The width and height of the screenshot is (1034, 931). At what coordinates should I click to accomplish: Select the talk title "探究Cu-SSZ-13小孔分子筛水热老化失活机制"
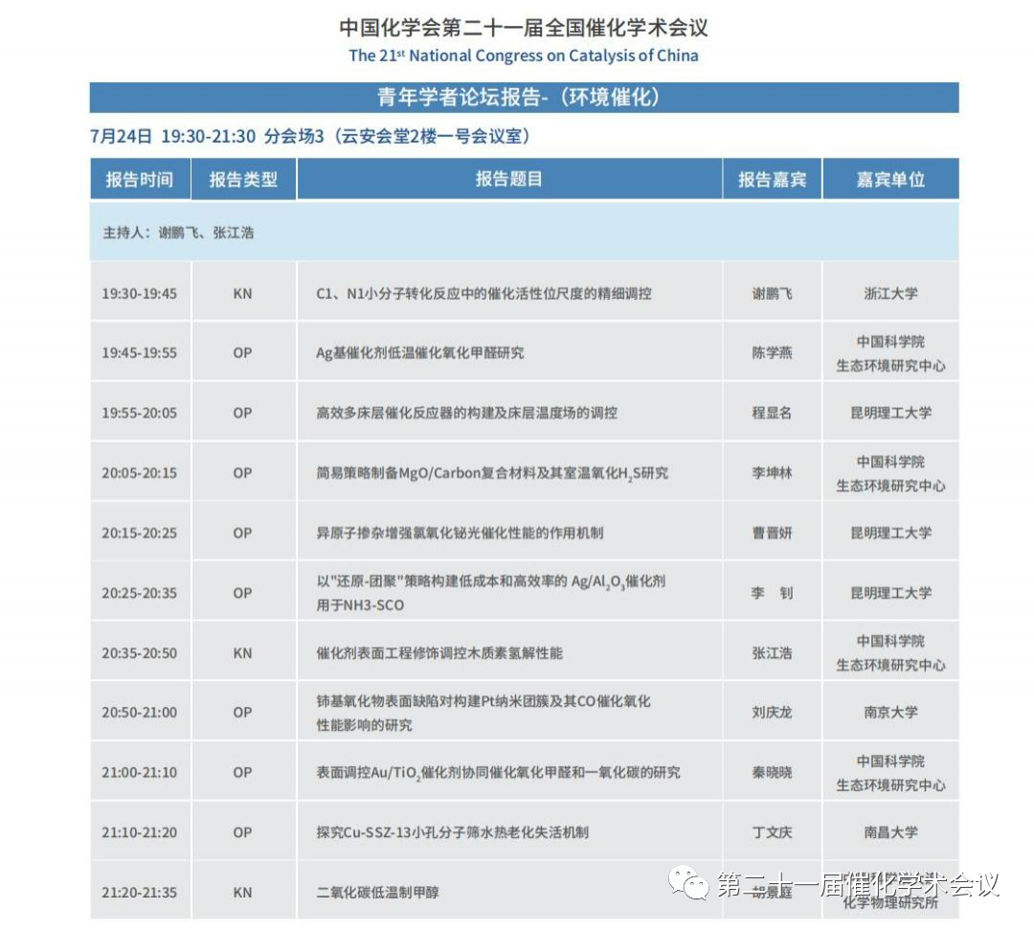pyautogui.click(x=452, y=832)
